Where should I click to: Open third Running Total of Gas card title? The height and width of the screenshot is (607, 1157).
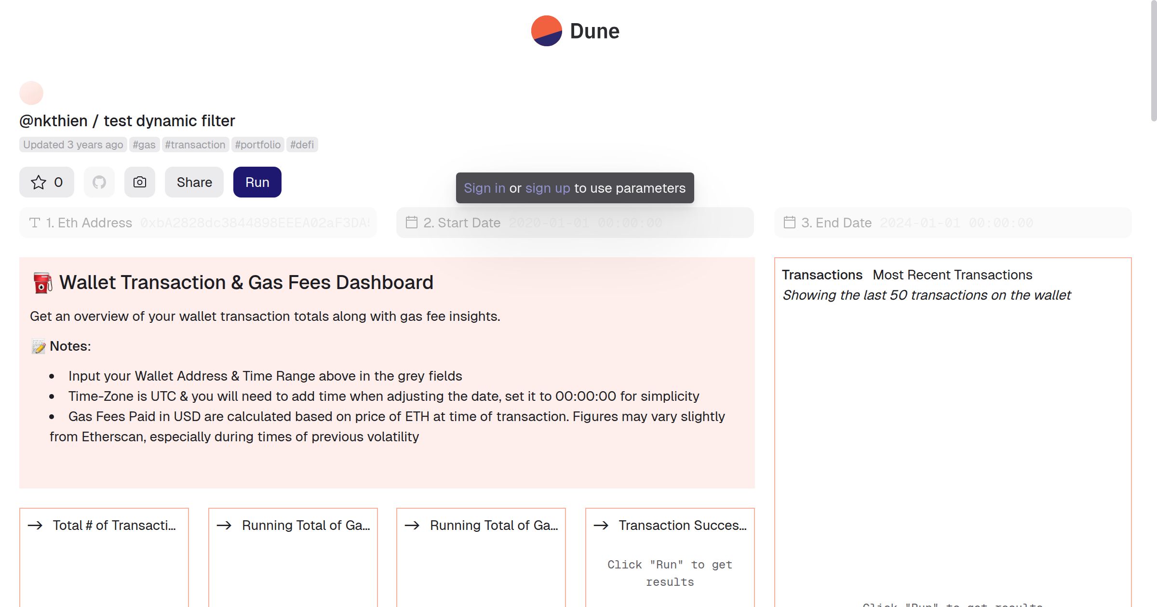(x=494, y=525)
